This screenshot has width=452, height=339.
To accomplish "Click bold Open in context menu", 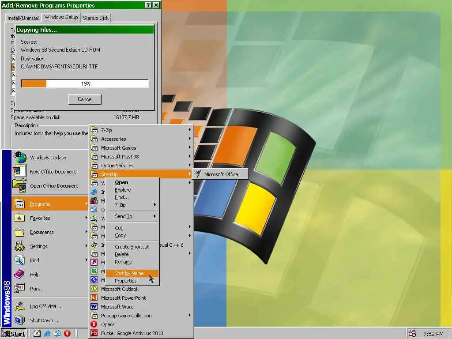I will (132, 182).
